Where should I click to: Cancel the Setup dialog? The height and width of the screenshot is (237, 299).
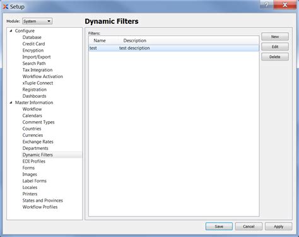click(x=249, y=226)
